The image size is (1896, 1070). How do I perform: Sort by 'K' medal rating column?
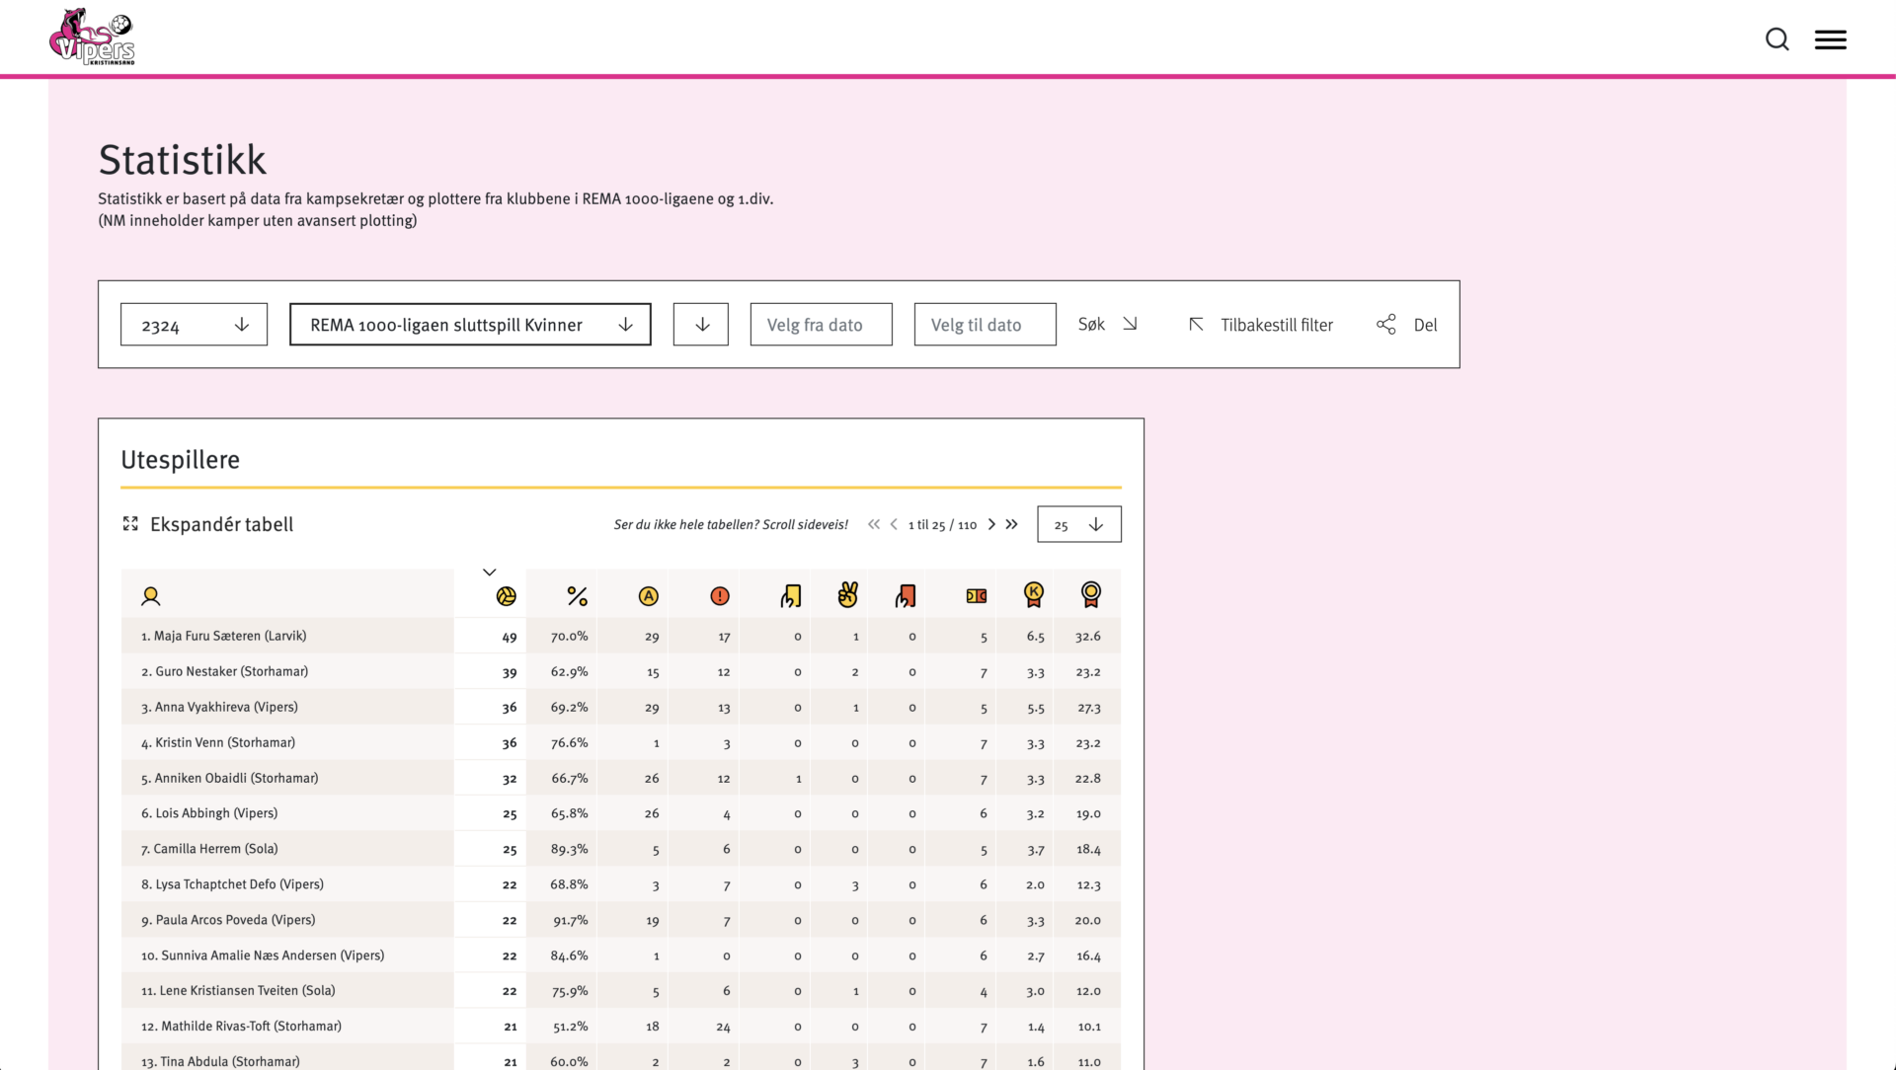[x=1033, y=594]
